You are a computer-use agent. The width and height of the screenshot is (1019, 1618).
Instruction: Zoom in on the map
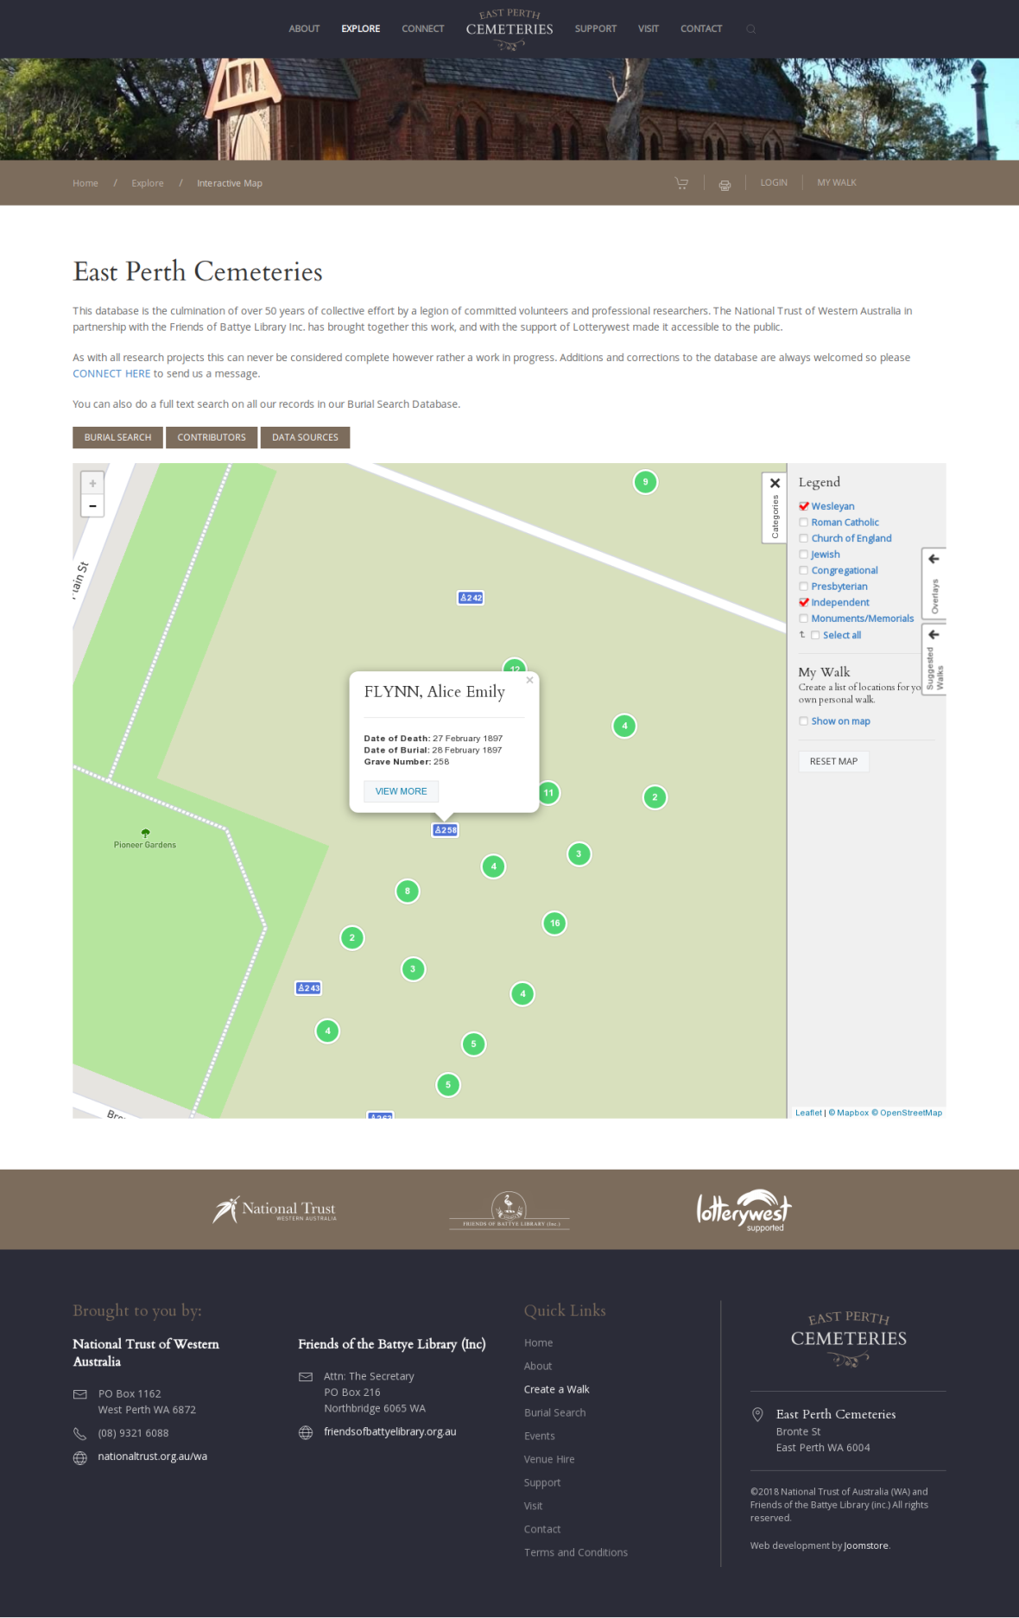(92, 484)
